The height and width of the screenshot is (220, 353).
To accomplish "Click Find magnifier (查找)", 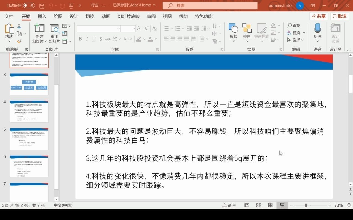I will pos(294,26).
